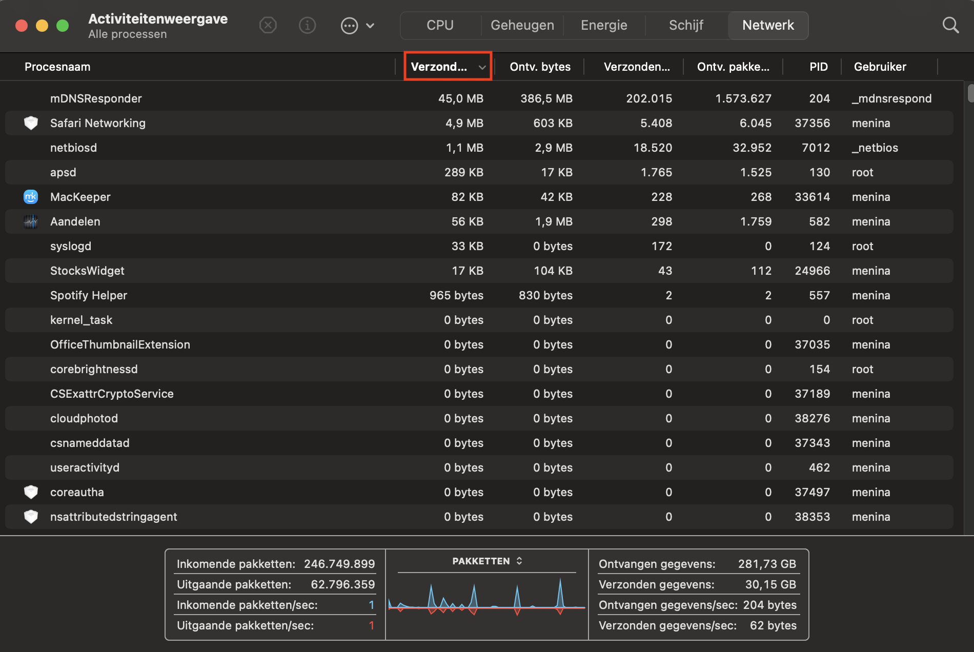The width and height of the screenshot is (974, 652).
Task: Click the stop process (X) toolbar icon
Action: point(268,25)
